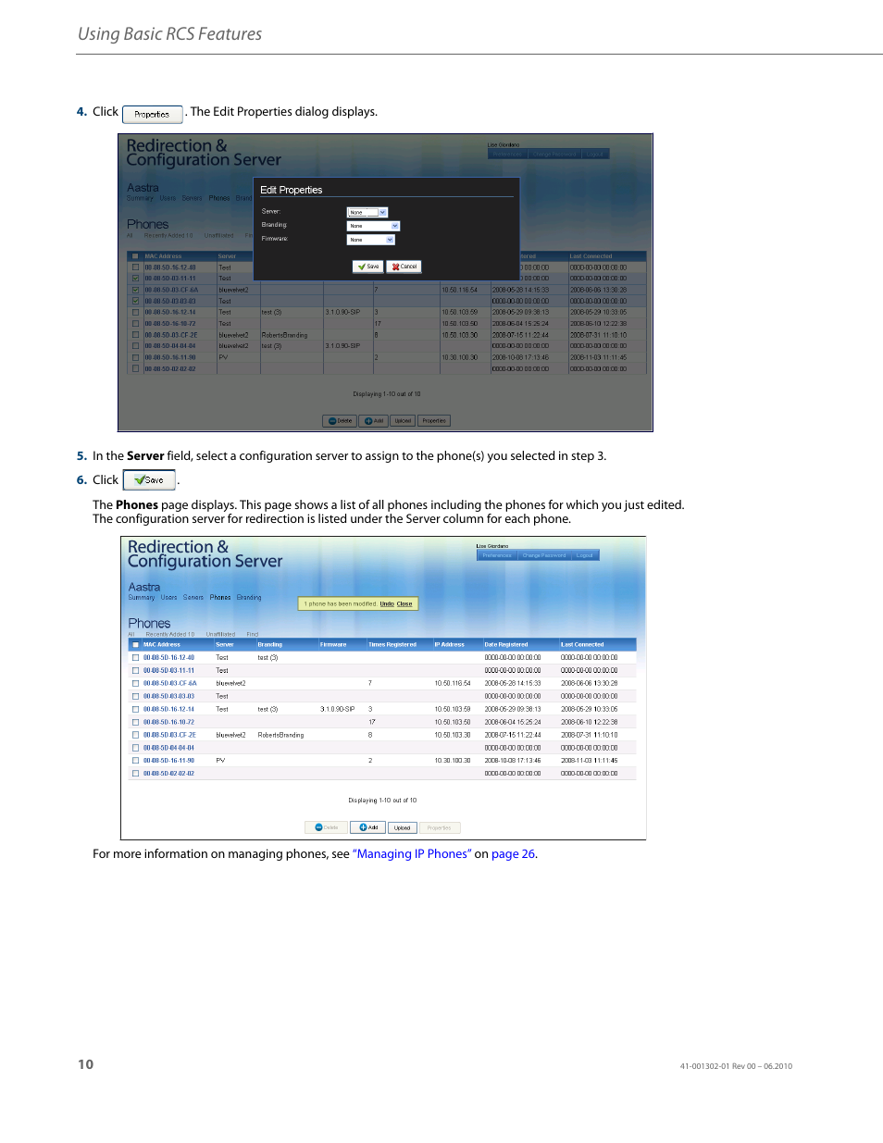This screenshot has width=883, height=1143.
Task: Click Add button in lower Phones screenshot
Action: click(368, 827)
